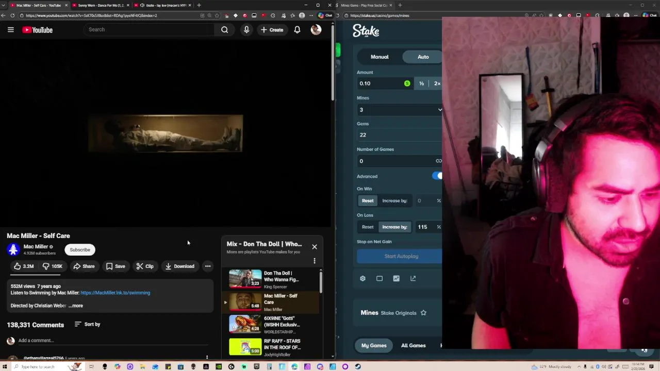Open options for ethanvillarreal comment
660x371 pixels.
pyautogui.click(x=207, y=357)
